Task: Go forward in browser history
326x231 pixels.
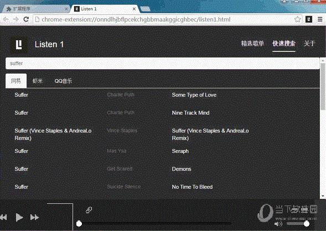Action: (x=16, y=19)
